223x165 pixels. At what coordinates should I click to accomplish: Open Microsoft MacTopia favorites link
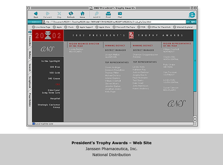[x=124, y=27]
